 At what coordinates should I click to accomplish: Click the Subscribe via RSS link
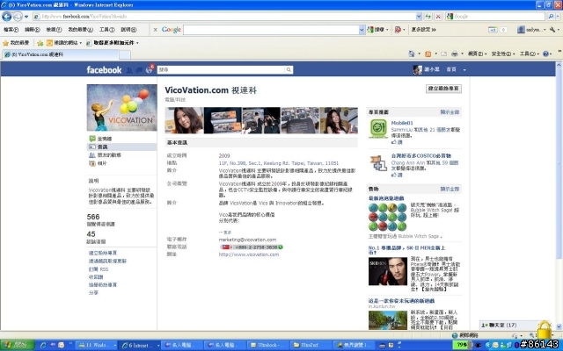point(99,269)
